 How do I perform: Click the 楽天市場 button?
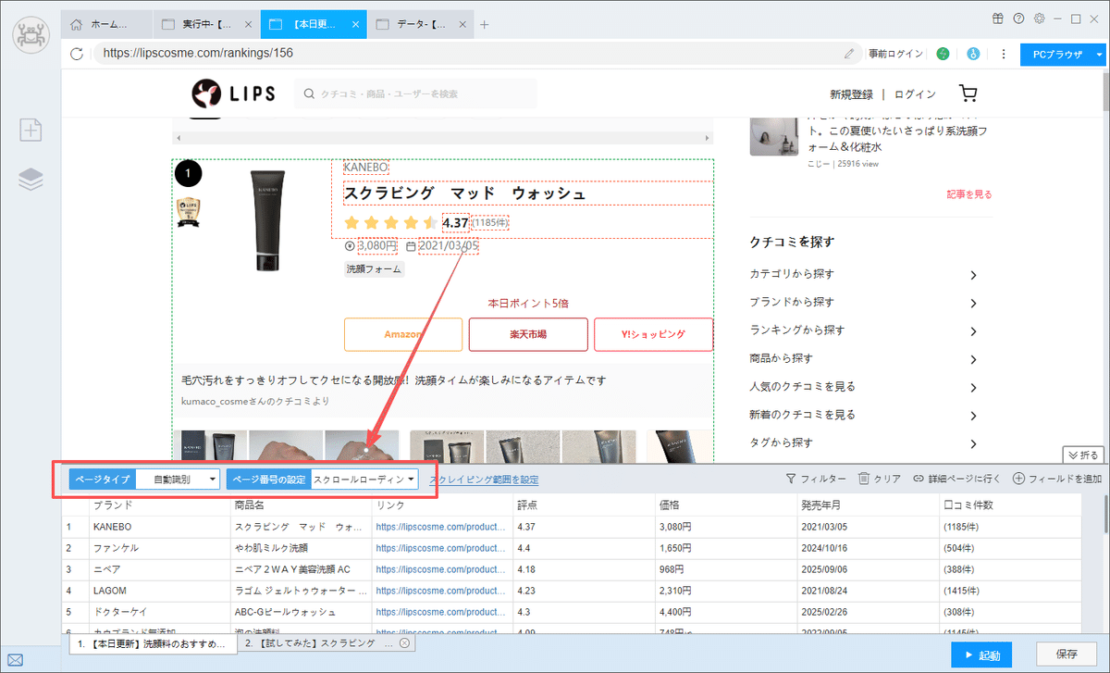[x=528, y=334]
